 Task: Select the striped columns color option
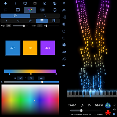tap(54, 21)
